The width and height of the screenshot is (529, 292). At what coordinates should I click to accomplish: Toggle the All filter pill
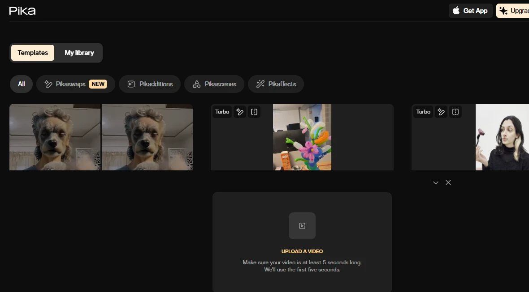click(x=21, y=84)
